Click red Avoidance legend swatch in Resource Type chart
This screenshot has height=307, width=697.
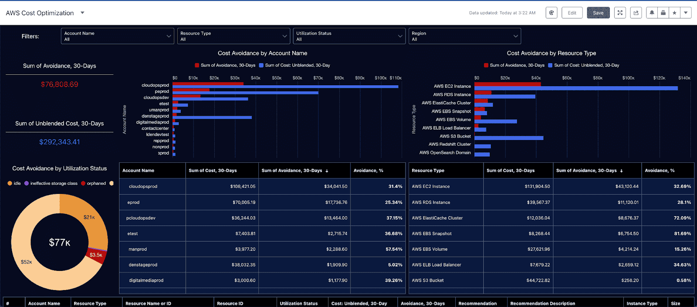click(x=486, y=65)
